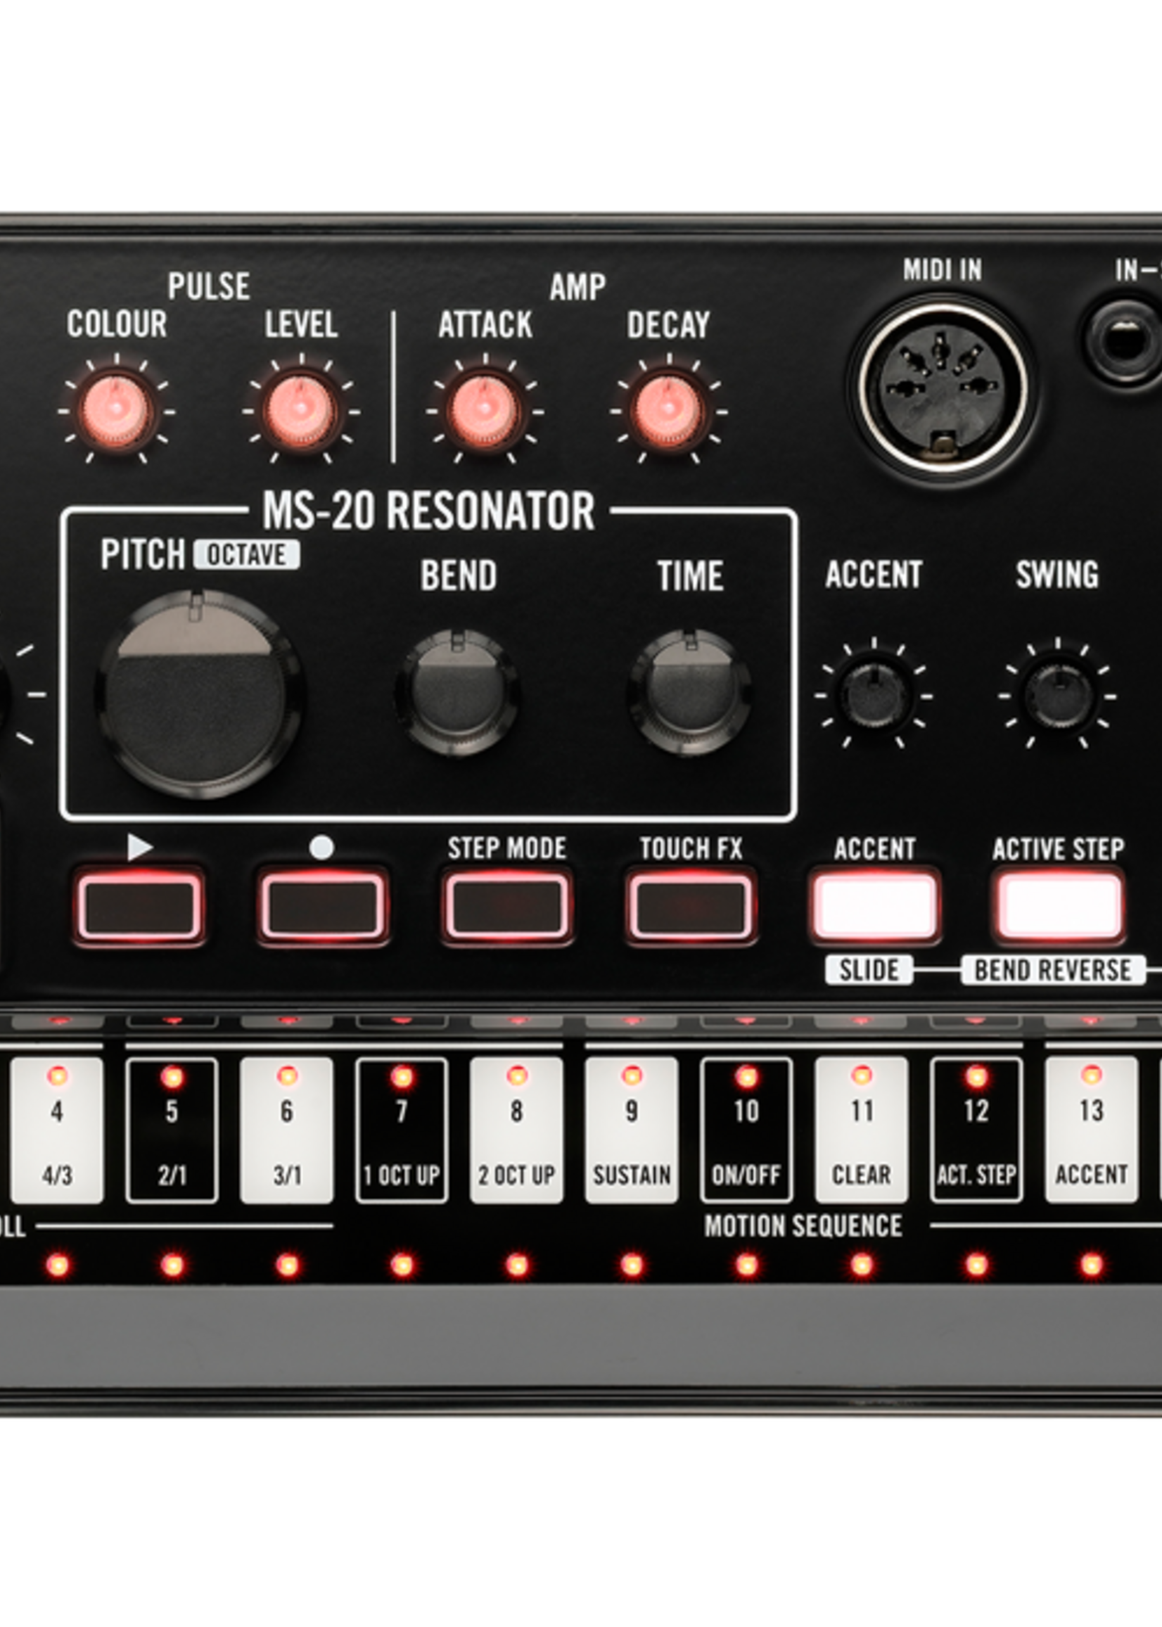Viewport: 1162px width, 1627px height.
Task: Tap step key 6 labeled 3/1
Action: coord(287,1130)
